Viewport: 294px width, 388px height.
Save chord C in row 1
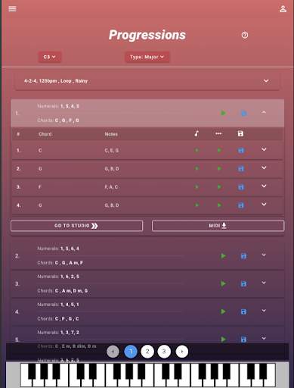(241, 151)
